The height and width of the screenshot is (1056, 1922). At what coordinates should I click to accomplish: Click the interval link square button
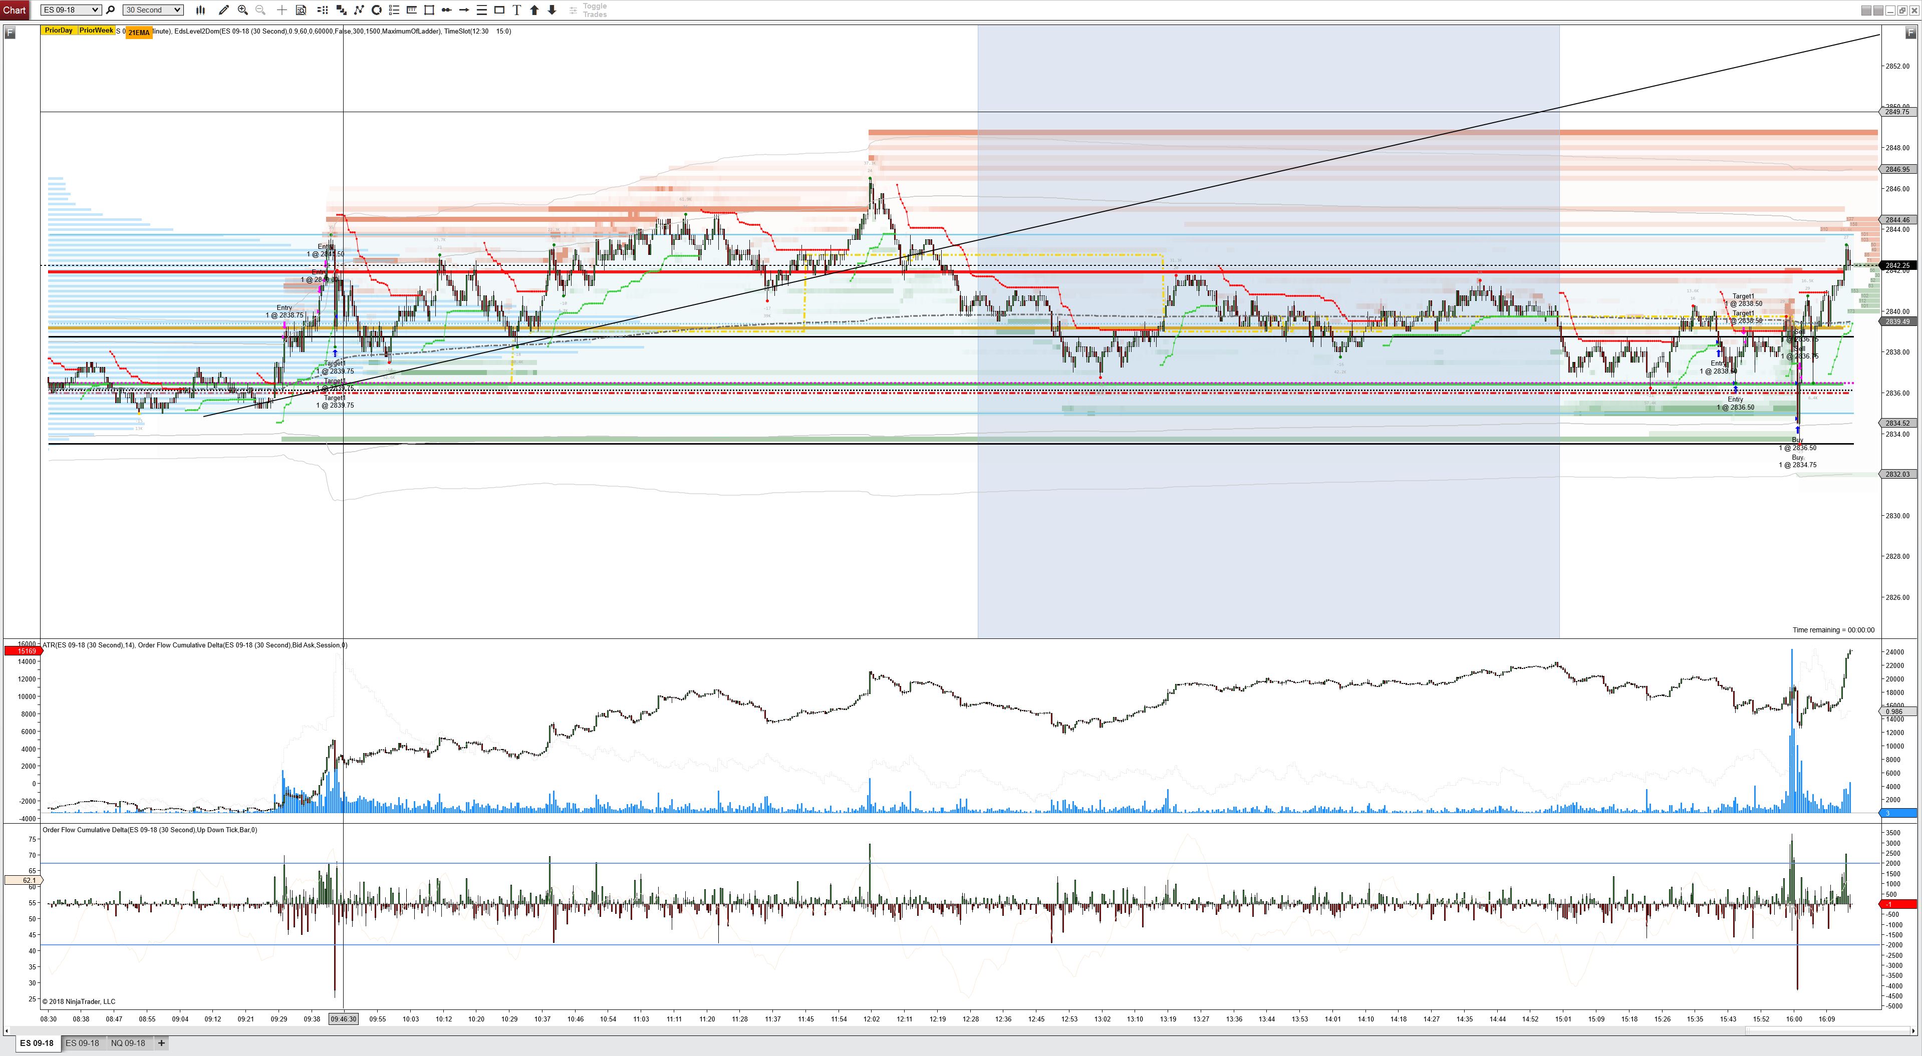pyautogui.click(x=1879, y=10)
